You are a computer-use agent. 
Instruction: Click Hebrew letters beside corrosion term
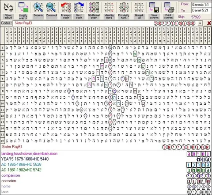199,181
